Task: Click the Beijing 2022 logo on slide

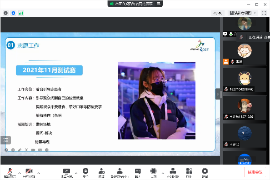Action: [200, 45]
